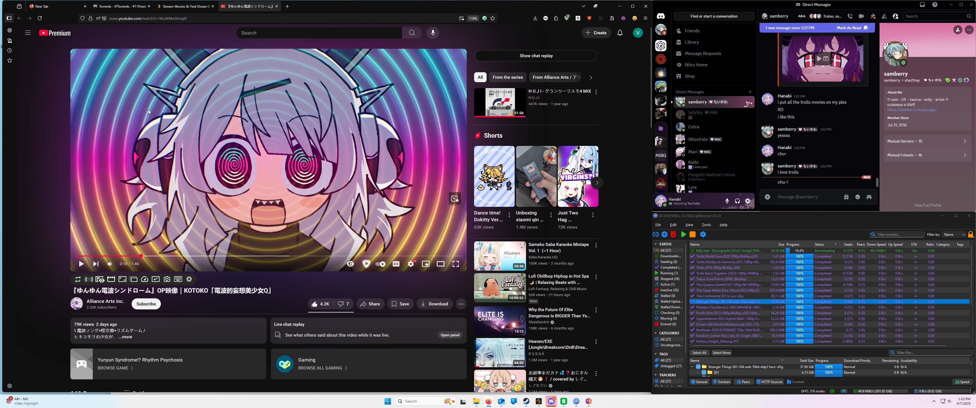Click the red remove torrent icon
Screen dimensions: 976x408
pos(673,235)
